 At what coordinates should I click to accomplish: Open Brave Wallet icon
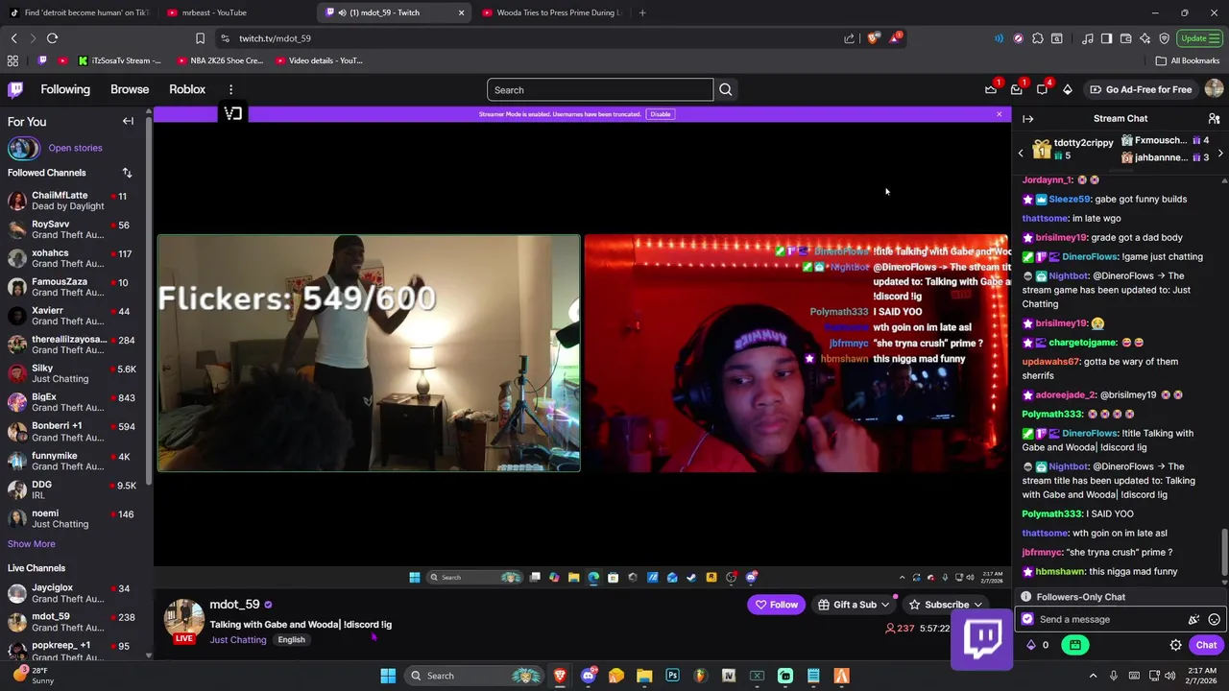(1125, 38)
